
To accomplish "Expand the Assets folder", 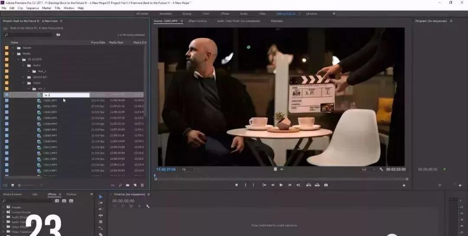I will click(13, 48).
